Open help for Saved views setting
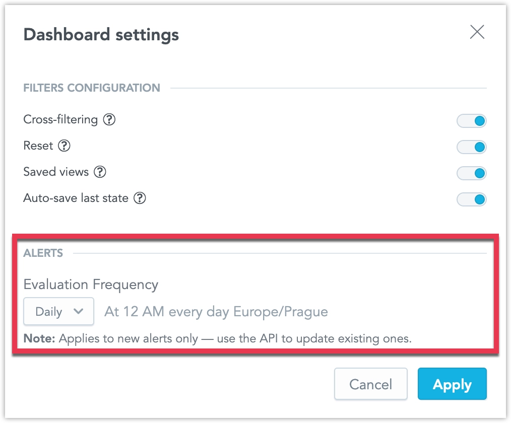 coord(100,172)
